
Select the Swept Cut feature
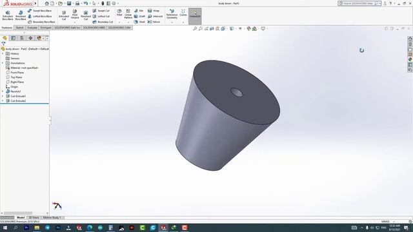click(x=101, y=11)
